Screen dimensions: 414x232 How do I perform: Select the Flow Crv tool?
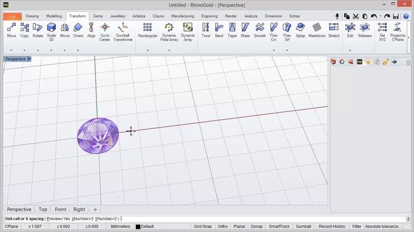(x=274, y=32)
